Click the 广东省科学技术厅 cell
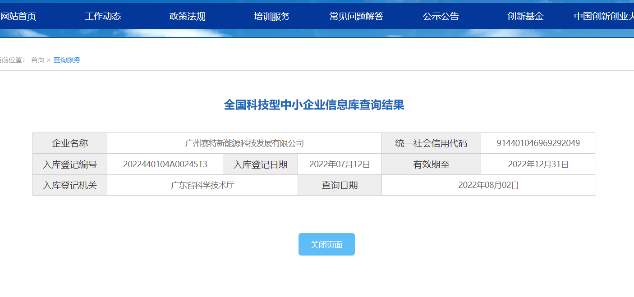 point(202,185)
